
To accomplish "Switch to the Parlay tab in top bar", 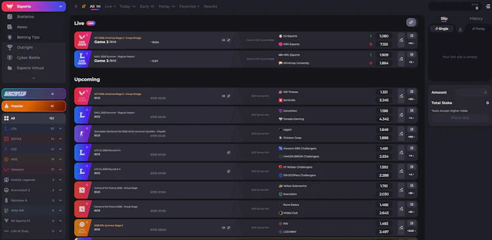I will tap(167, 7).
